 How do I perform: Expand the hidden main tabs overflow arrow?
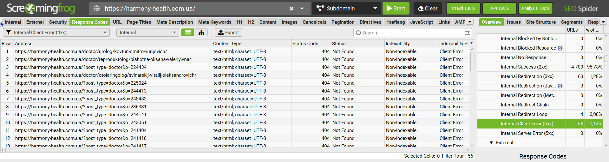pos(470,22)
